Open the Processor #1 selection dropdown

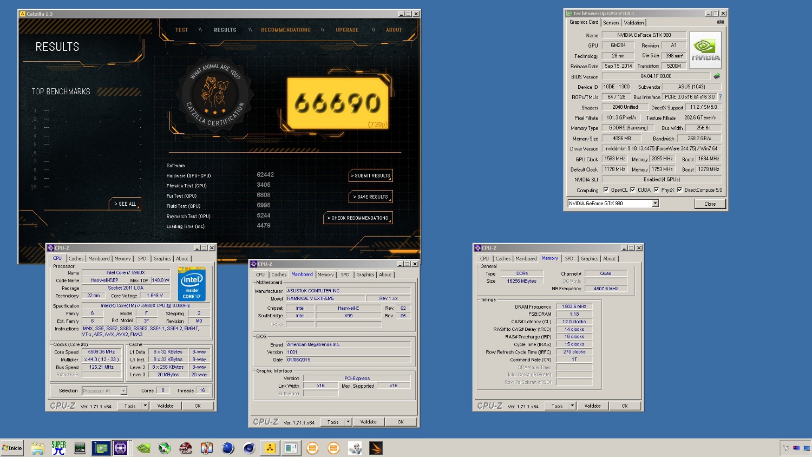click(104, 390)
